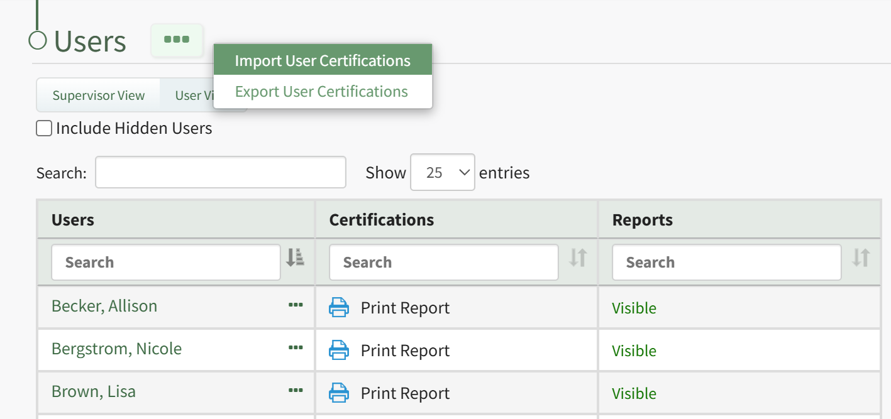
Task: Open the Show entries dropdown
Action: (x=443, y=172)
